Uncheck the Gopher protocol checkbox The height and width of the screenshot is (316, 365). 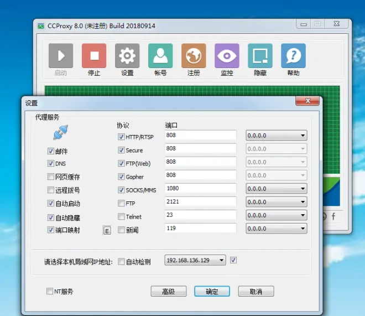point(121,177)
